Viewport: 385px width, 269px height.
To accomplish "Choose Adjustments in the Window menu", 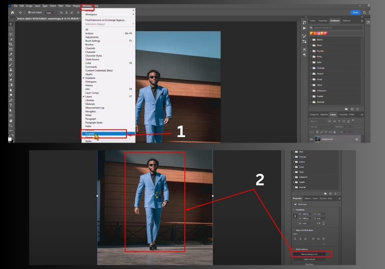I will 108,37.
